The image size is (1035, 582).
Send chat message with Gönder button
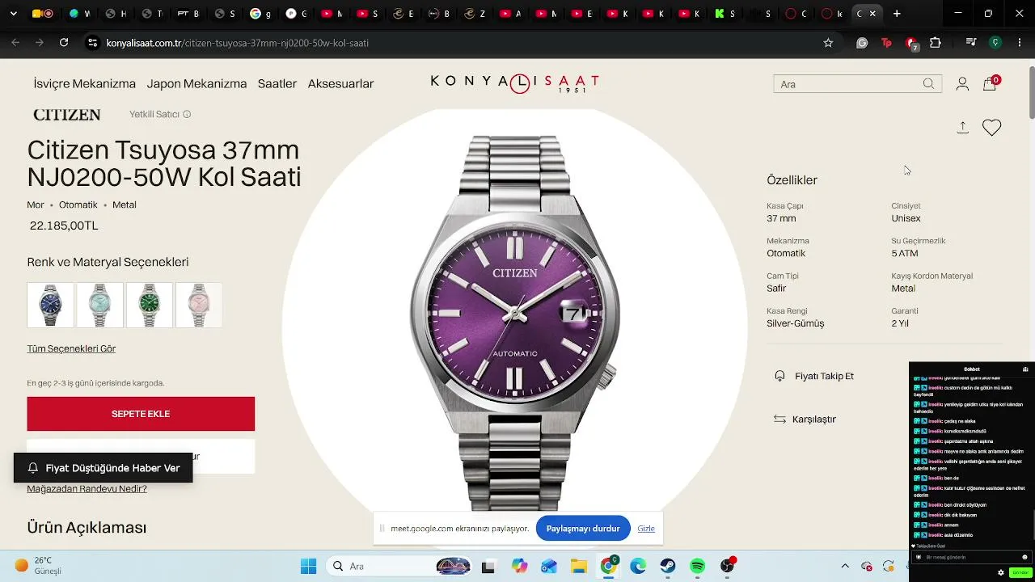pyautogui.click(x=1020, y=572)
